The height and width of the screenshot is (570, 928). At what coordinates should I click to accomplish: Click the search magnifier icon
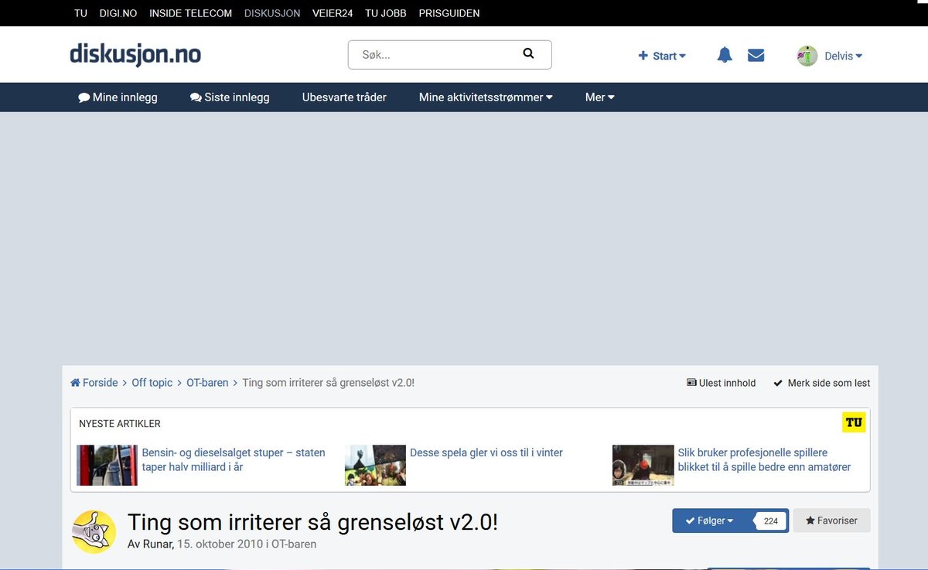coord(528,53)
